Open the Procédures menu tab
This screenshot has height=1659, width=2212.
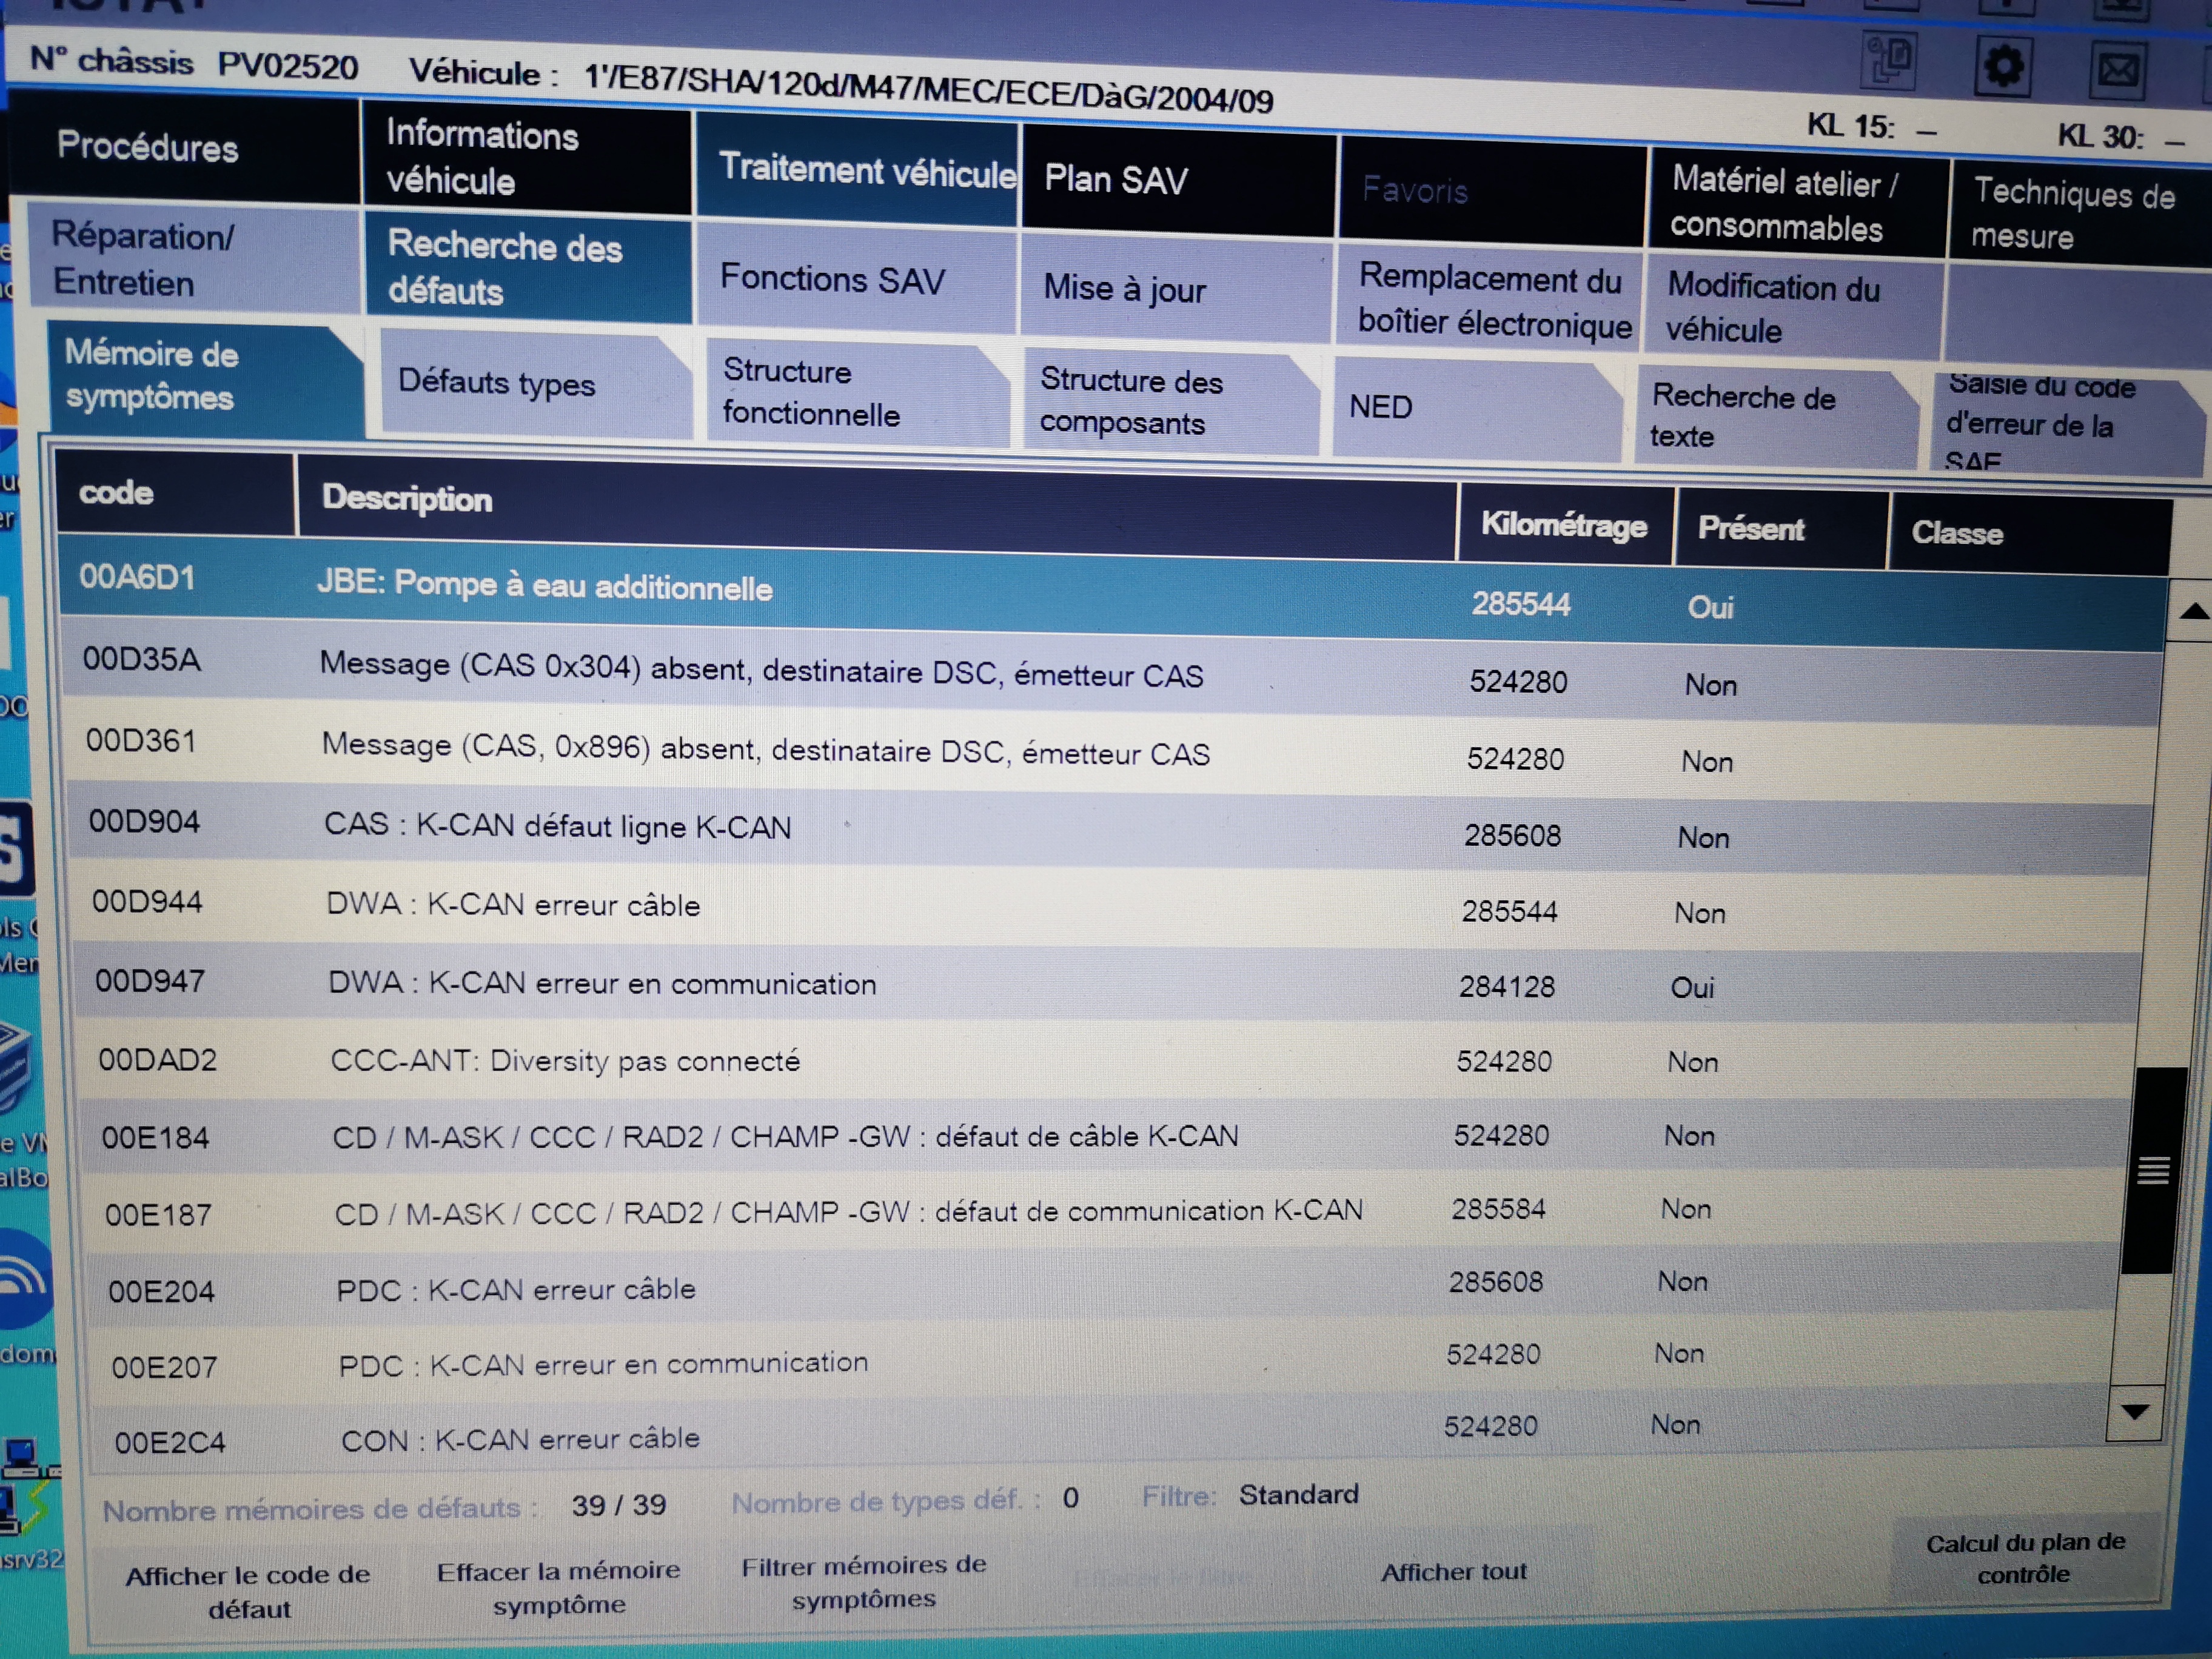click(148, 148)
